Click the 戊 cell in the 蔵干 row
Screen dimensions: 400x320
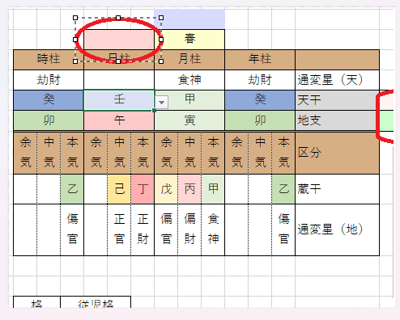coord(166,189)
